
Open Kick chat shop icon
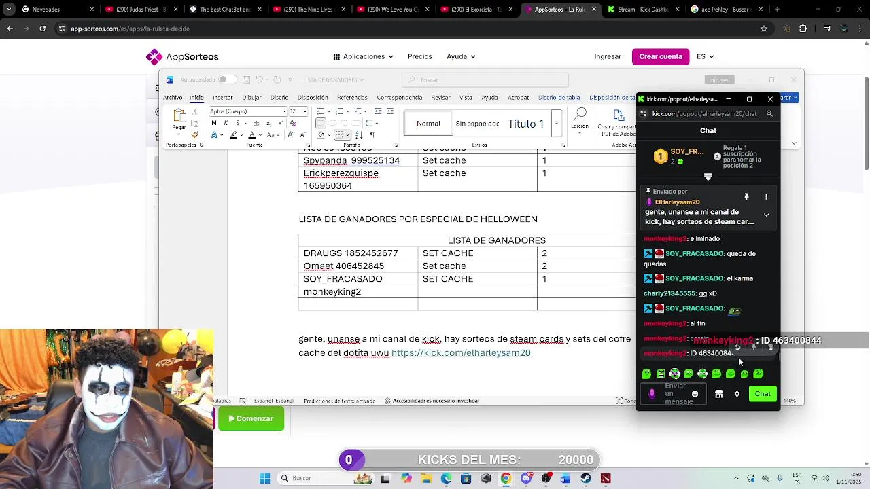tap(718, 394)
